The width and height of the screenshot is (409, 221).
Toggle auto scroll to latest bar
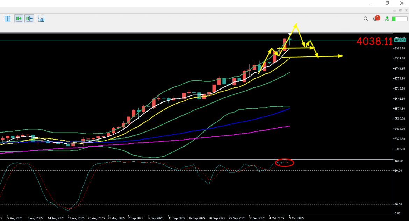19,19
